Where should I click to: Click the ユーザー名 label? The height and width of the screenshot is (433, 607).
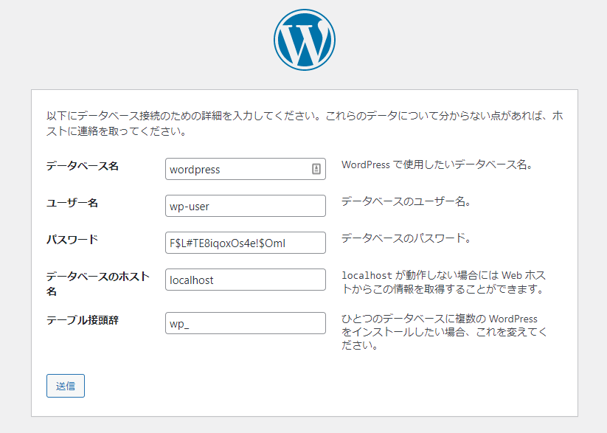point(72,203)
